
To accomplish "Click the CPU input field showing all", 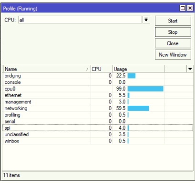I will (x=80, y=20).
